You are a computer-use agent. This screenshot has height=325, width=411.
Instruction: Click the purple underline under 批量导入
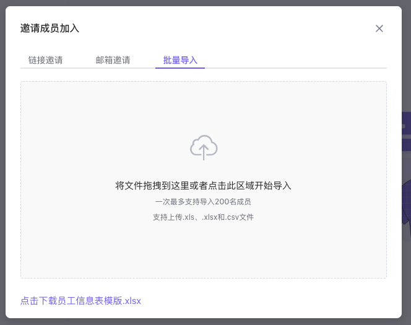180,67
